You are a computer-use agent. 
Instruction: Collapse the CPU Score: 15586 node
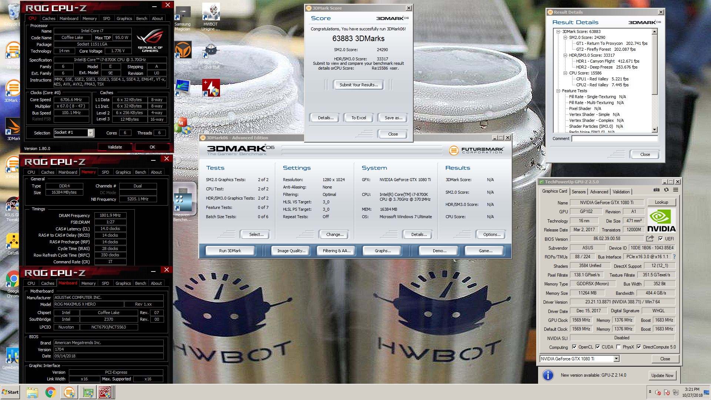pos(565,73)
